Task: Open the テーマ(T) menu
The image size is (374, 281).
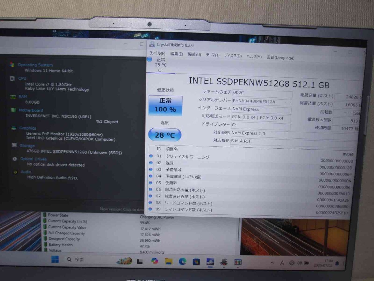Action: (x=213, y=55)
